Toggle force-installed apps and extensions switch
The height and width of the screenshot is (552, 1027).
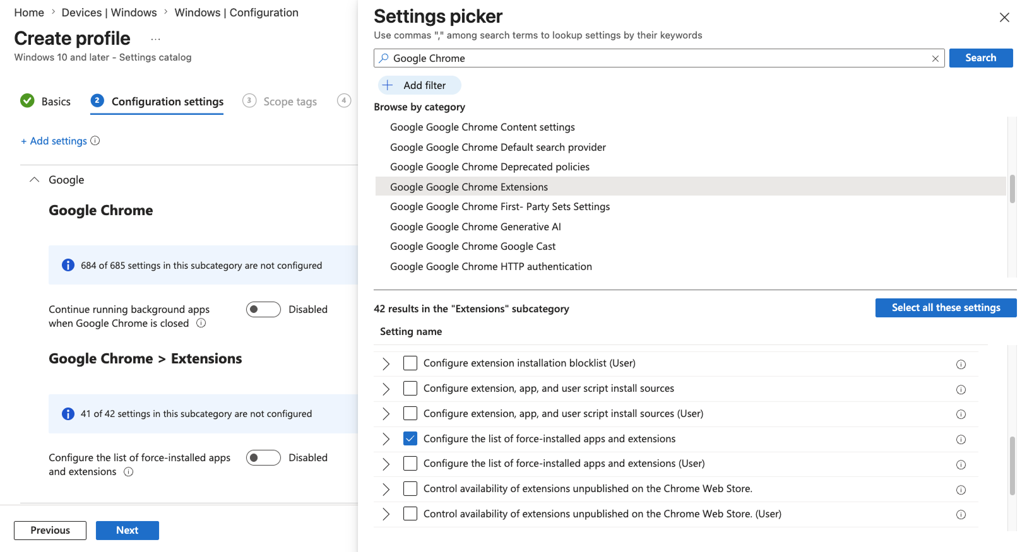(263, 457)
